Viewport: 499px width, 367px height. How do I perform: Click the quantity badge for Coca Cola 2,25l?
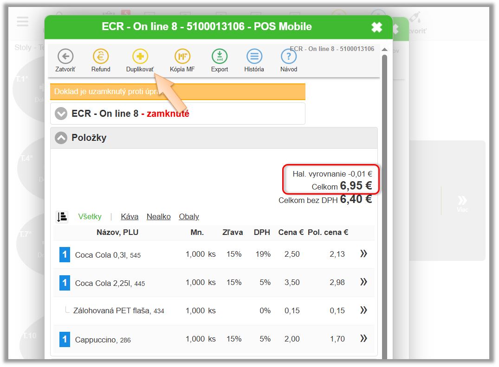pyautogui.click(x=65, y=283)
